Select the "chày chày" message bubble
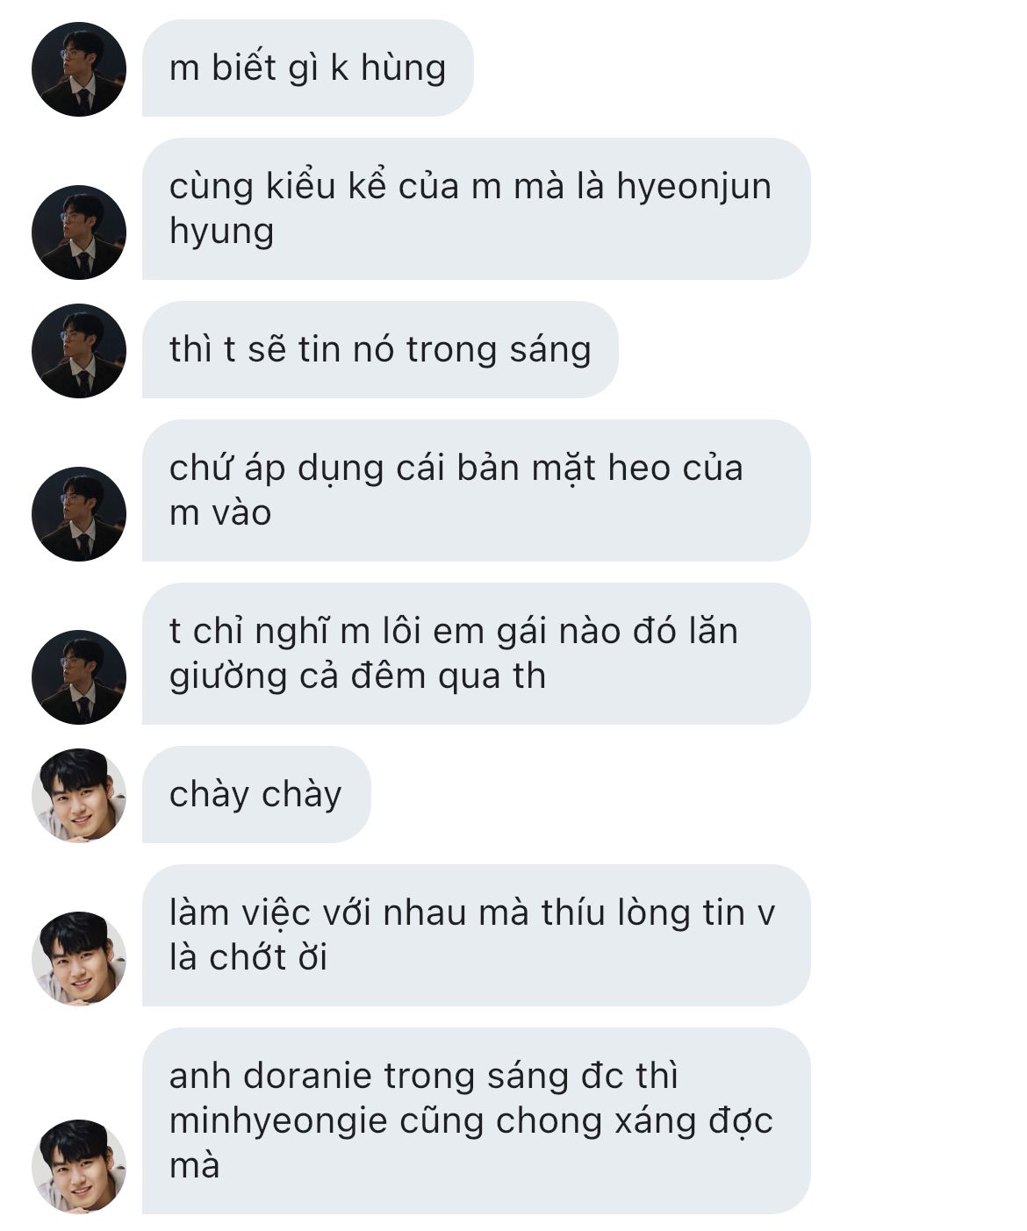The height and width of the screenshot is (1231, 1027). pyautogui.click(x=256, y=794)
